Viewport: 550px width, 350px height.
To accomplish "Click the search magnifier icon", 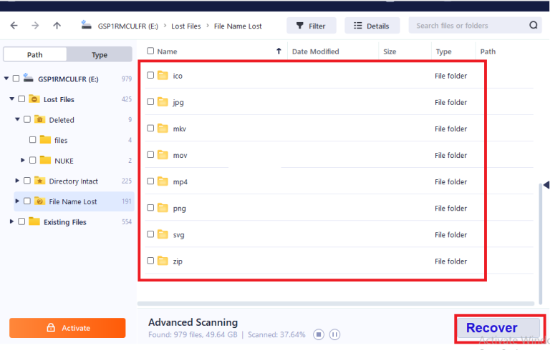I will point(534,26).
